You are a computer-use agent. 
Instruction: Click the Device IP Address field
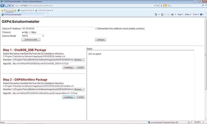coord(58,29)
